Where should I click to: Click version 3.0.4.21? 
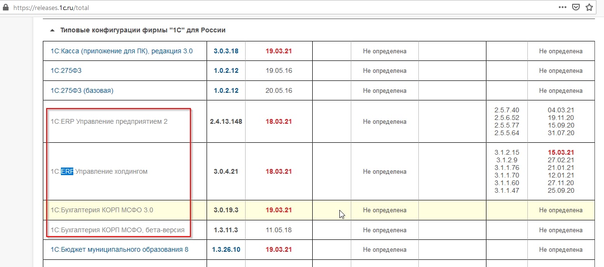coord(226,171)
